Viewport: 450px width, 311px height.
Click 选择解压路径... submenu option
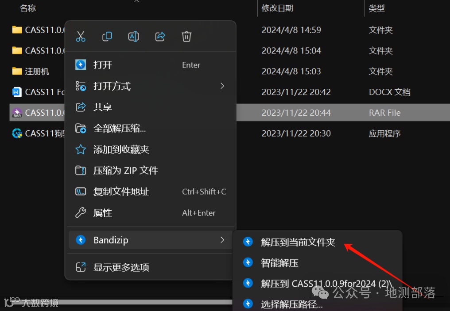317,304
